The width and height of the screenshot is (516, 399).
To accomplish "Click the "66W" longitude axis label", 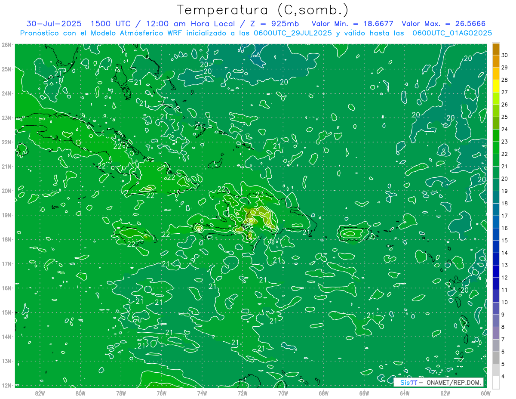I will pyautogui.click(x=364, y=393).
